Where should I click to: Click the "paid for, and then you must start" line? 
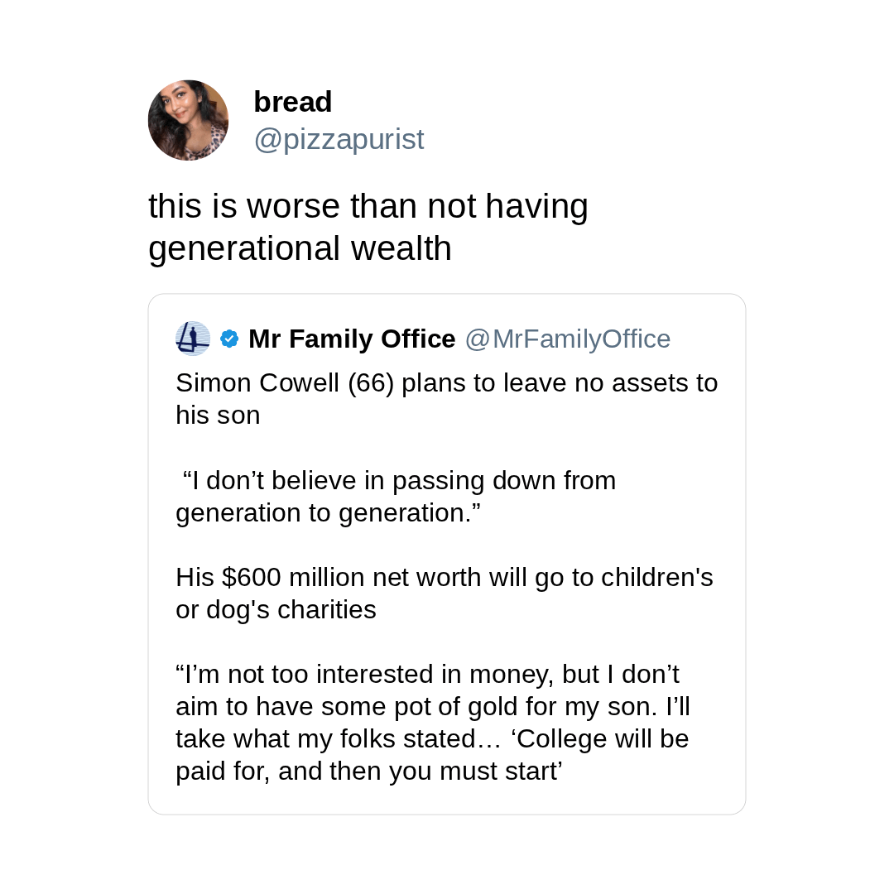369,771
